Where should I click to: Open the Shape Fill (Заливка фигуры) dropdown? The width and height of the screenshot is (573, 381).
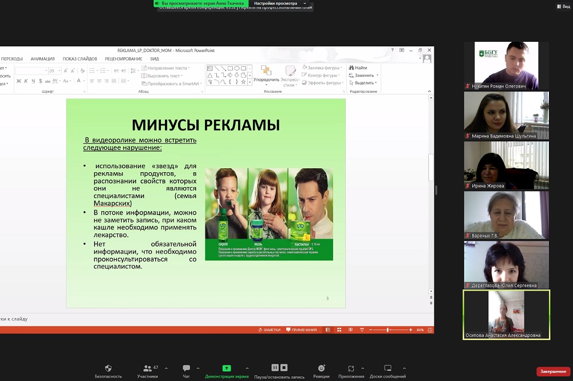click(322, 68)
